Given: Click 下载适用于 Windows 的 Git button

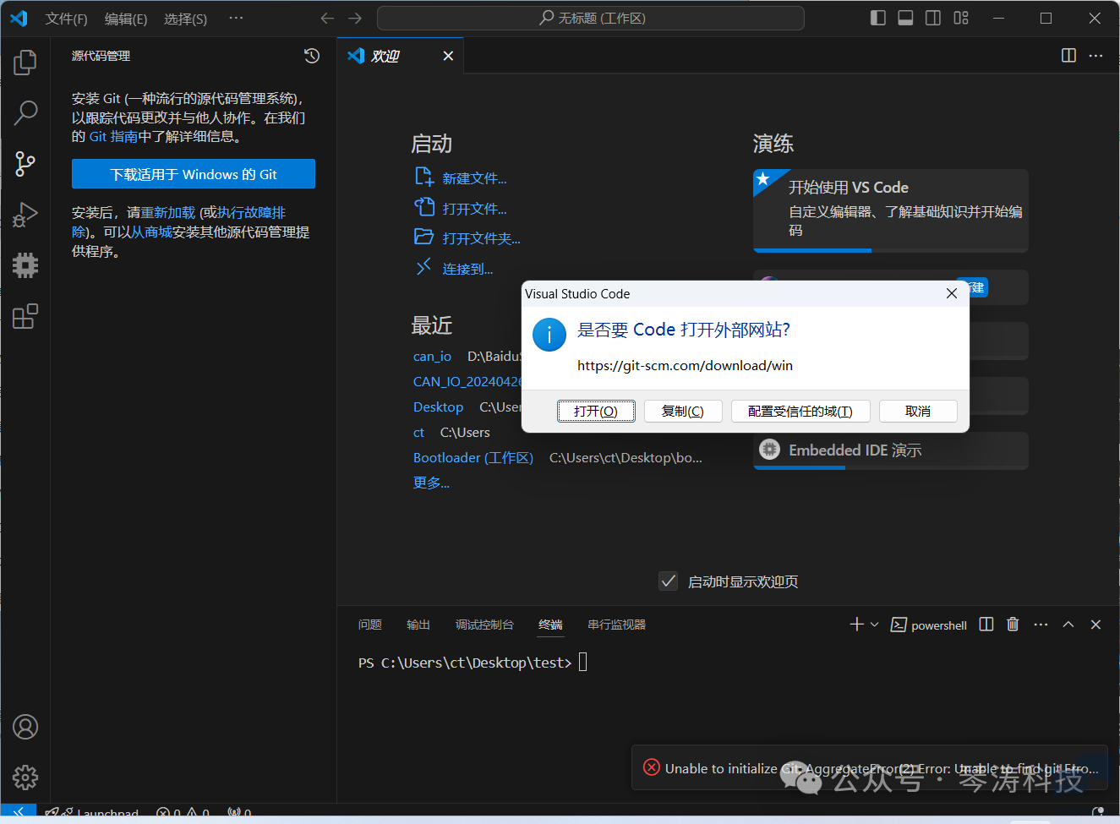Looking at the screenshot, I should [194, 174].
